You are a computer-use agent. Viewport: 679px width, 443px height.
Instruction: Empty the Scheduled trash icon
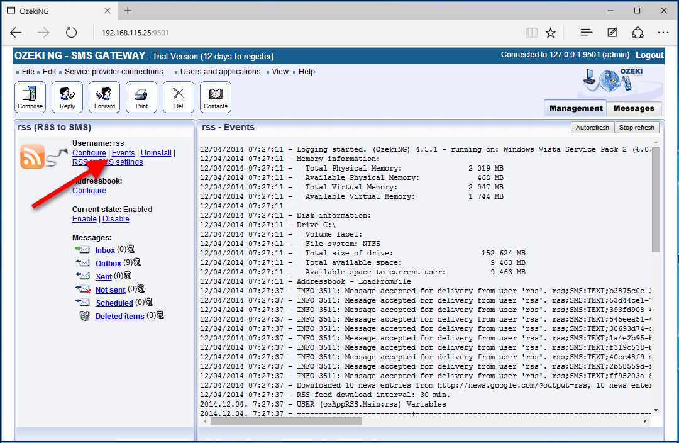coord(149,301)
